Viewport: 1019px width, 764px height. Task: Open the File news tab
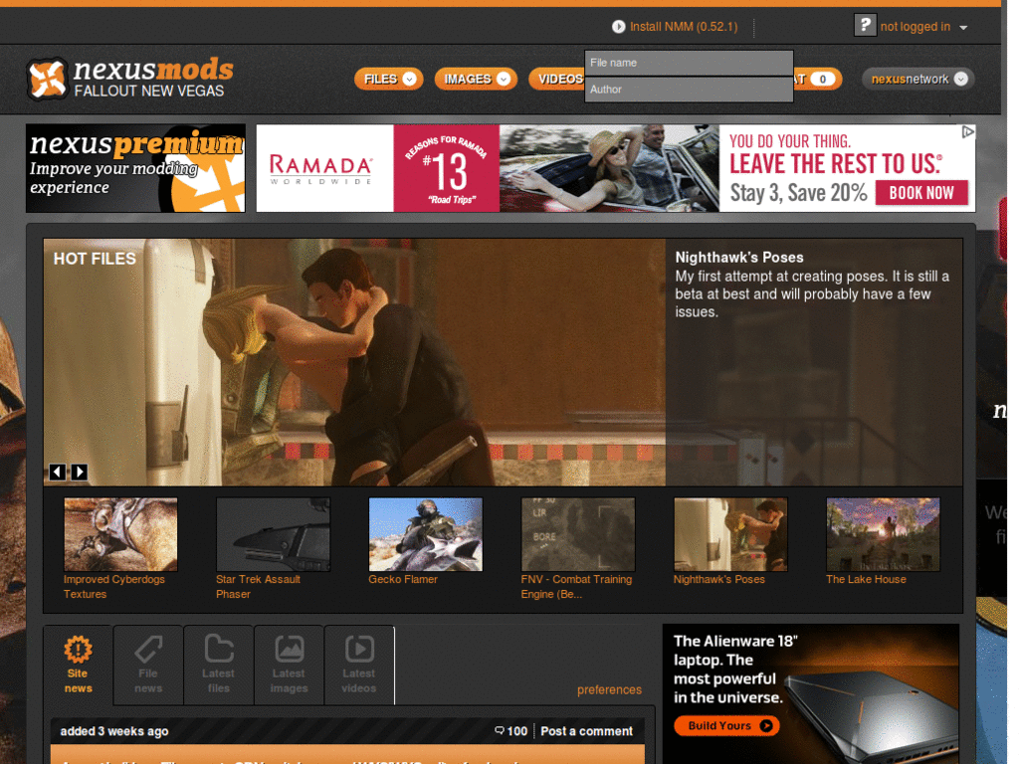click(148, 665)
